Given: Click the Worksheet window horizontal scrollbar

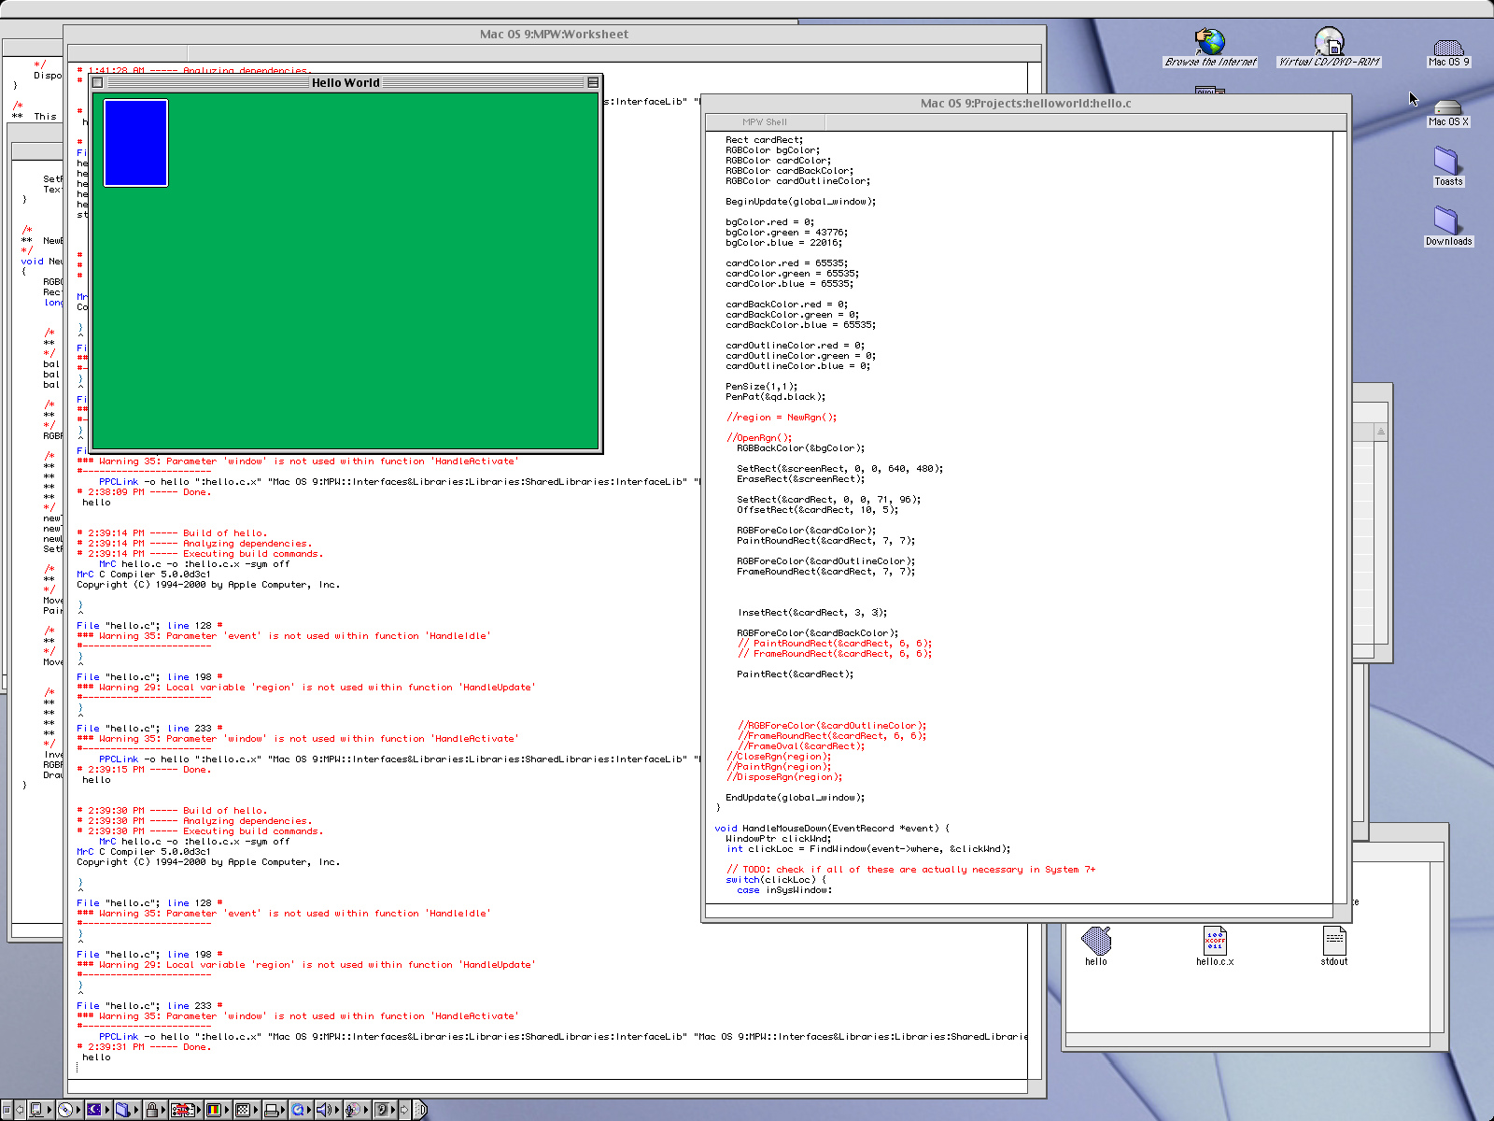Looking at the screenshot, I should 548,1087.
